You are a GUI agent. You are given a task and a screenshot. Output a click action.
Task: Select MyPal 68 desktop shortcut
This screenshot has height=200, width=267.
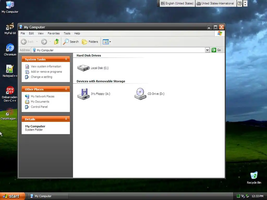click(x=10, y=29)
